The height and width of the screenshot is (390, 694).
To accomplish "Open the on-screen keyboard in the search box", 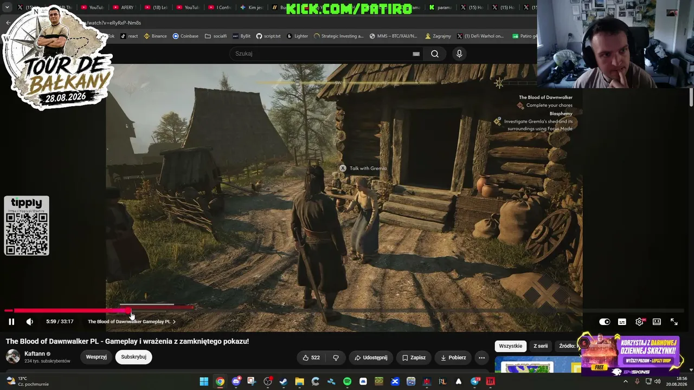I will click(x=416, y=54).
